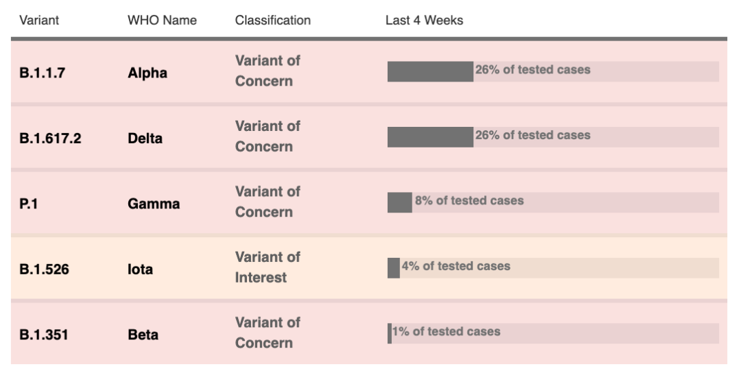The height and width of the screenshot is (371, 741).
Task: Select the Gamma 8% progress bar
Action: click(x=554, y=202)
